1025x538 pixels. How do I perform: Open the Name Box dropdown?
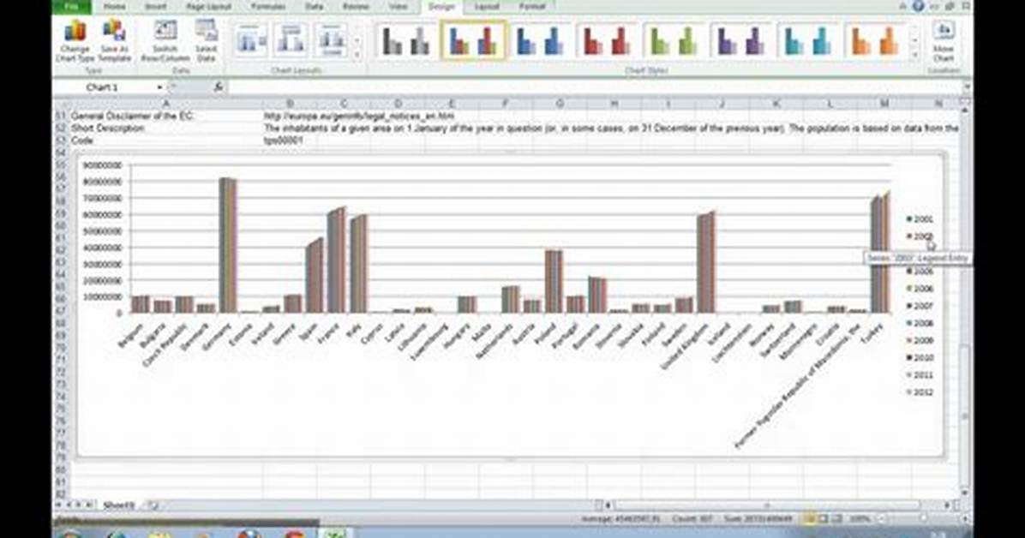[x=159, y=87]
